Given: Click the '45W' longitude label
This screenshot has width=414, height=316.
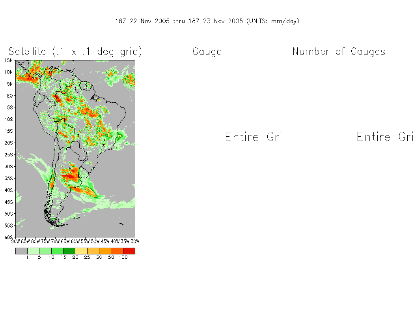Looking at the screenshot, I should tap(105, 241).
